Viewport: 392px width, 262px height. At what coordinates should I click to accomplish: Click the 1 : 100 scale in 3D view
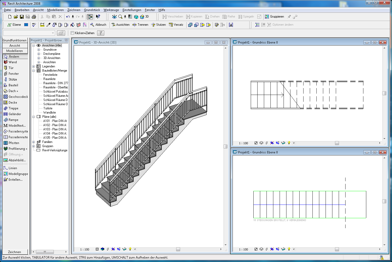pyautogui.click(x=85, y=249)
